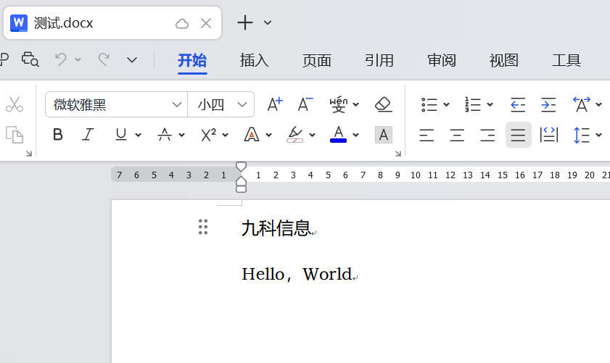
Task: Click the increase indent icon
Action: pos(548,104)
